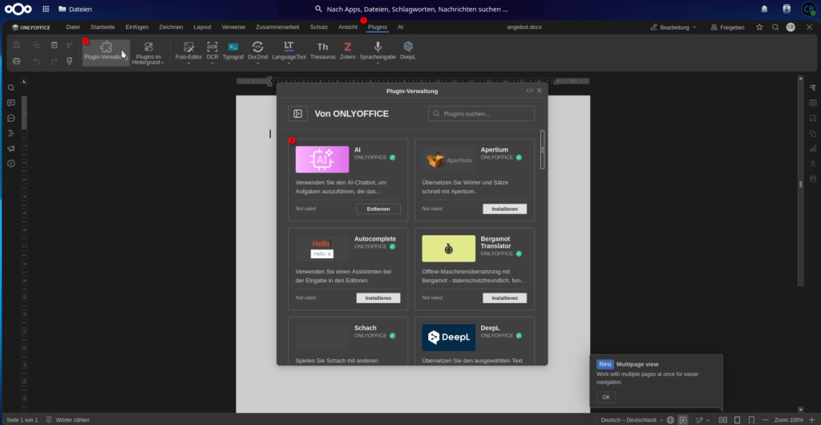821x425 pixels.
Task: Click the Foto-Editor plugin icon
Action: (x=188, y=47)
